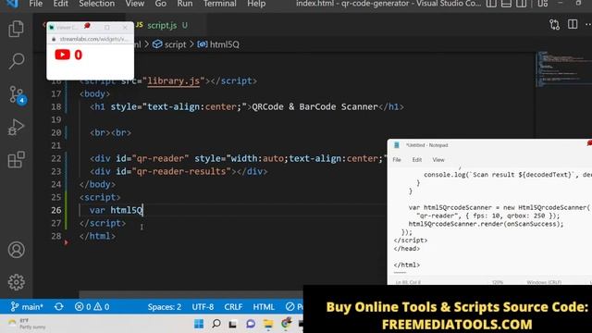Image resolution: width=592 pixels, height=333 pixels.
Task: Open the Terminal menu
Action: [x=220, y=4]
